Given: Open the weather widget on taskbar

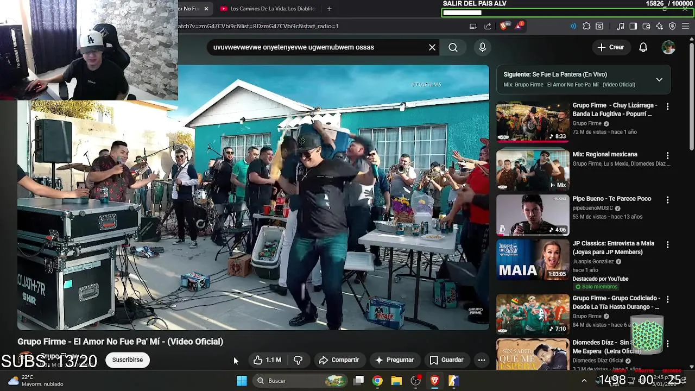Looking at the screenshot, I should pos(35,381).
